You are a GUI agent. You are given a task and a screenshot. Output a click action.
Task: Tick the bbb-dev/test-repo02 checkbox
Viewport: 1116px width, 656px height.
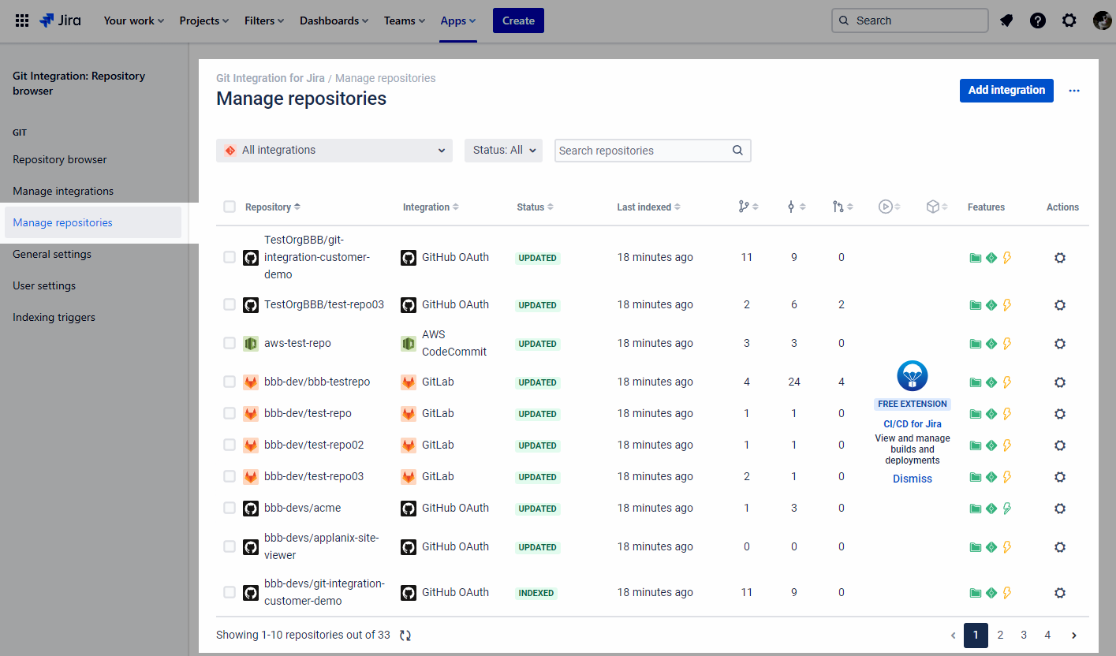(230, 445)
